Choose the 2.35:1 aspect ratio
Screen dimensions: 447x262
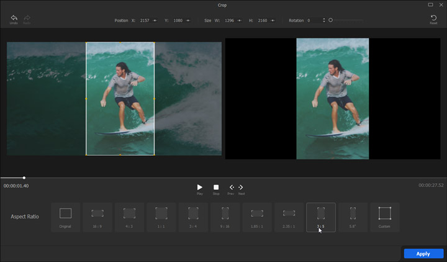[x=289, y=217]
